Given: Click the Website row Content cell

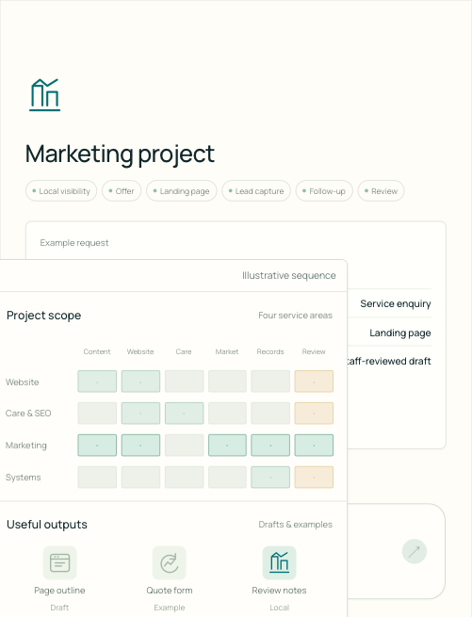Looking at the screenshot, I should point(97,382).
